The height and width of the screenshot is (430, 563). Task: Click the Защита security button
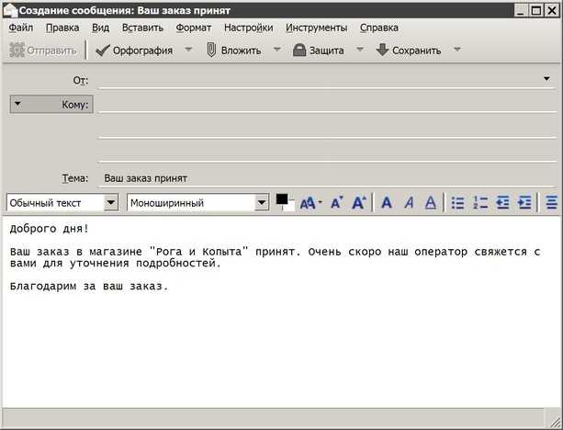(x=318, y=51)
